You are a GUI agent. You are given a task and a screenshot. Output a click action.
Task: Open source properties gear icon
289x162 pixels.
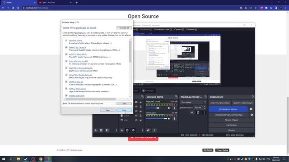coord(133,130)
